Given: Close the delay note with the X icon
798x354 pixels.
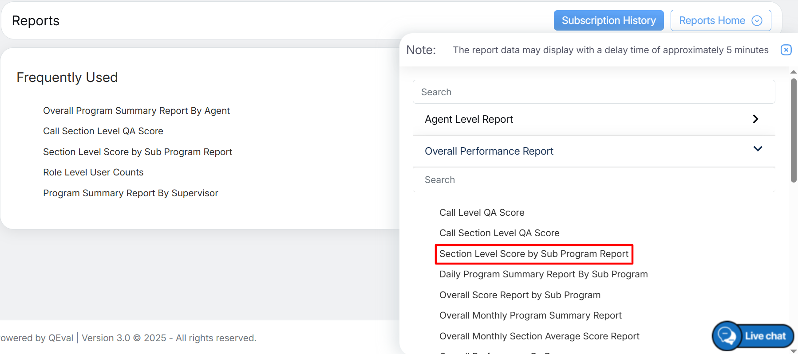Looking at the screenshot, I should [786, 50].
